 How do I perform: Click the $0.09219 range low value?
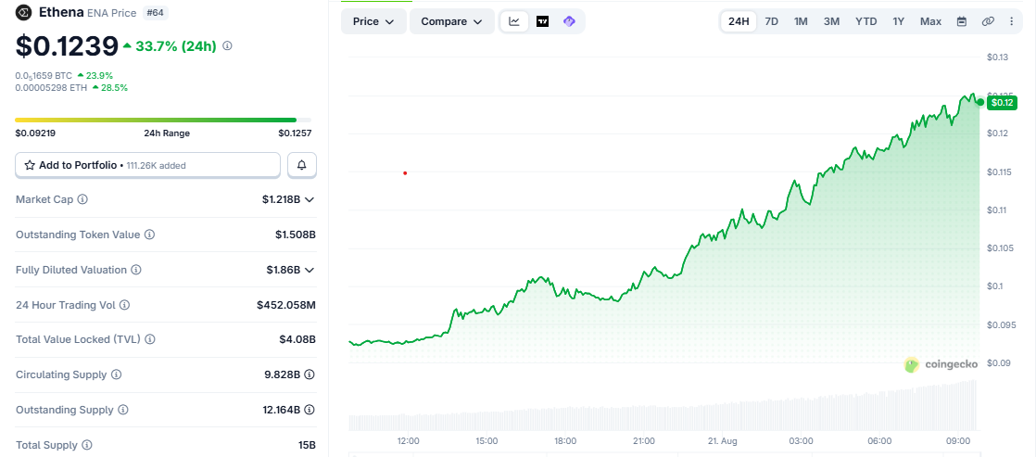35,133
